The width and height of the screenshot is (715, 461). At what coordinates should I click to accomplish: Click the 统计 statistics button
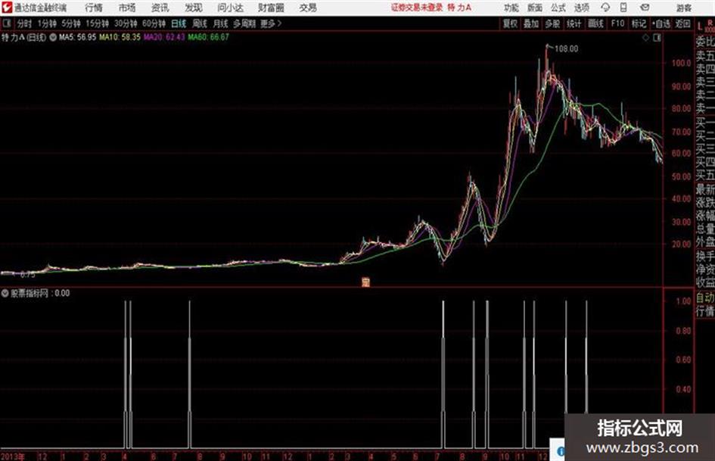[x=574, y=23]
